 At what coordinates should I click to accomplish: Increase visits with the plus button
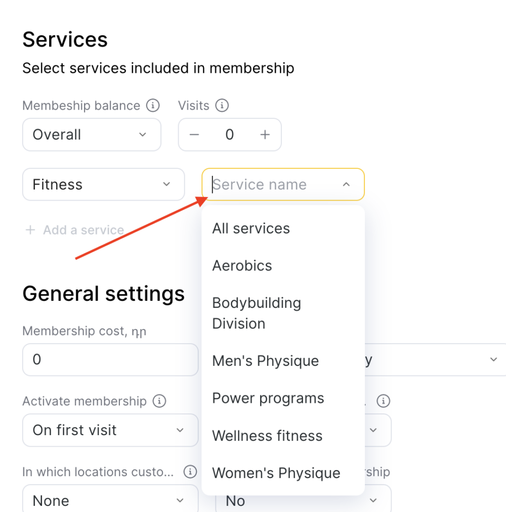(265, 134)
